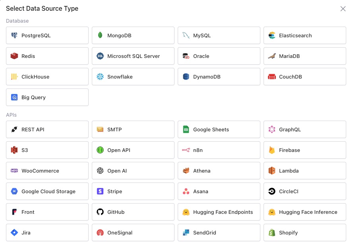
Task: Select the Google Cloud Storage source
Action: click(47, 192)
